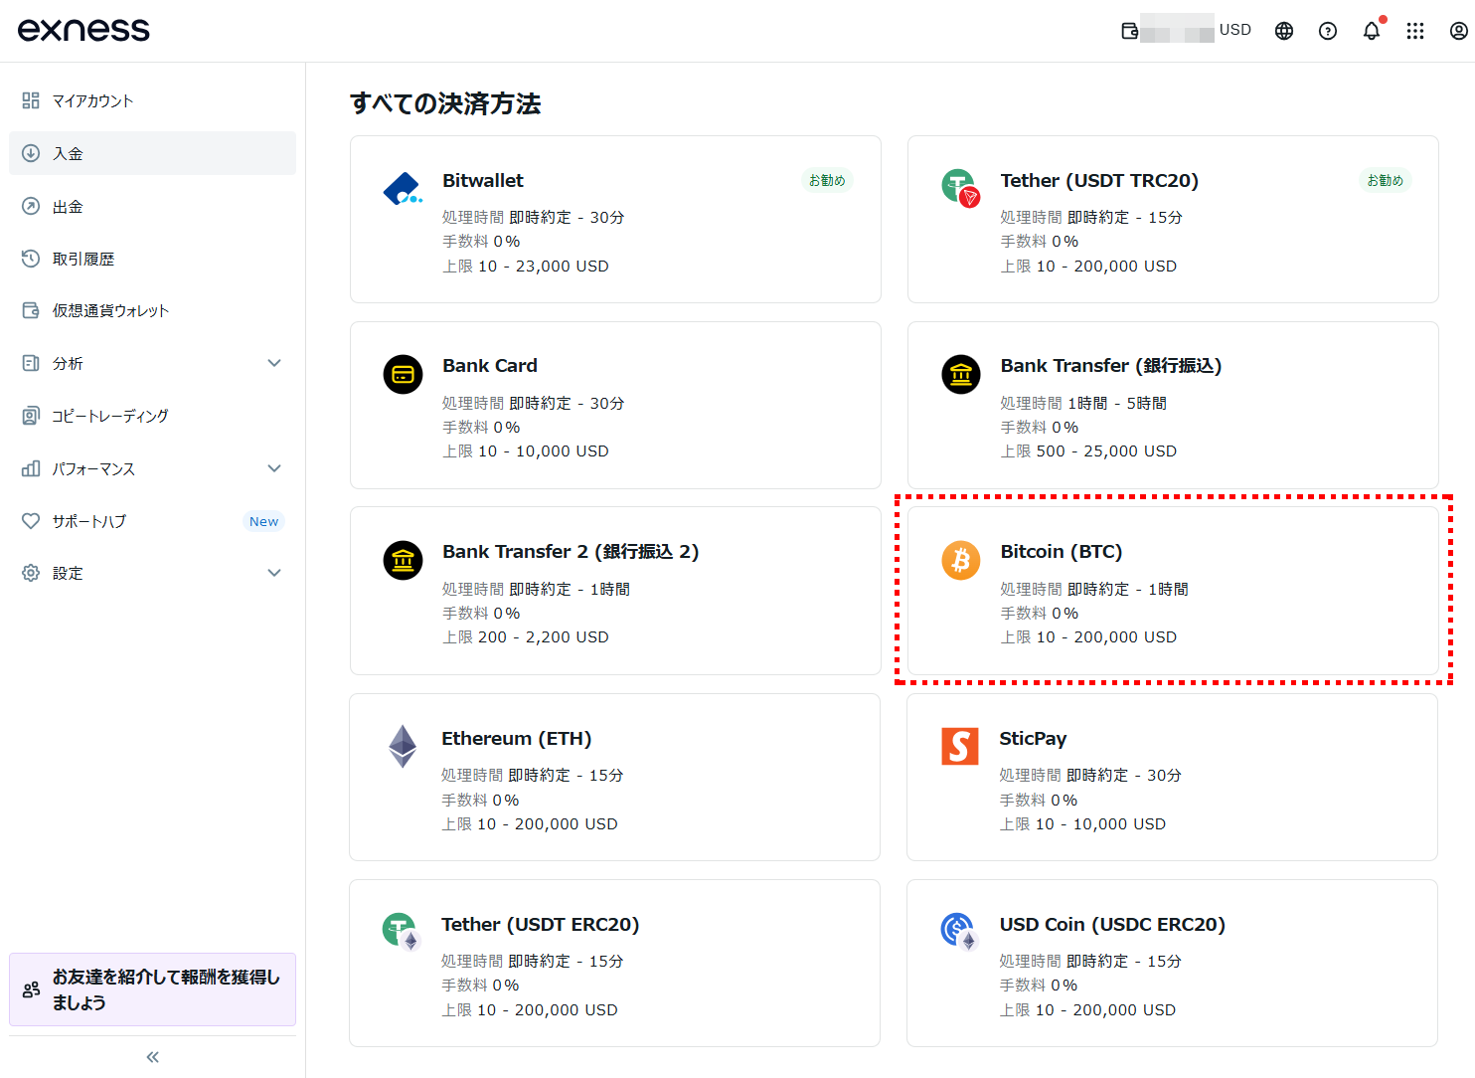Open the apps grid menu
Screen dimensions: 1475x1078
[x=1415, y=31]
